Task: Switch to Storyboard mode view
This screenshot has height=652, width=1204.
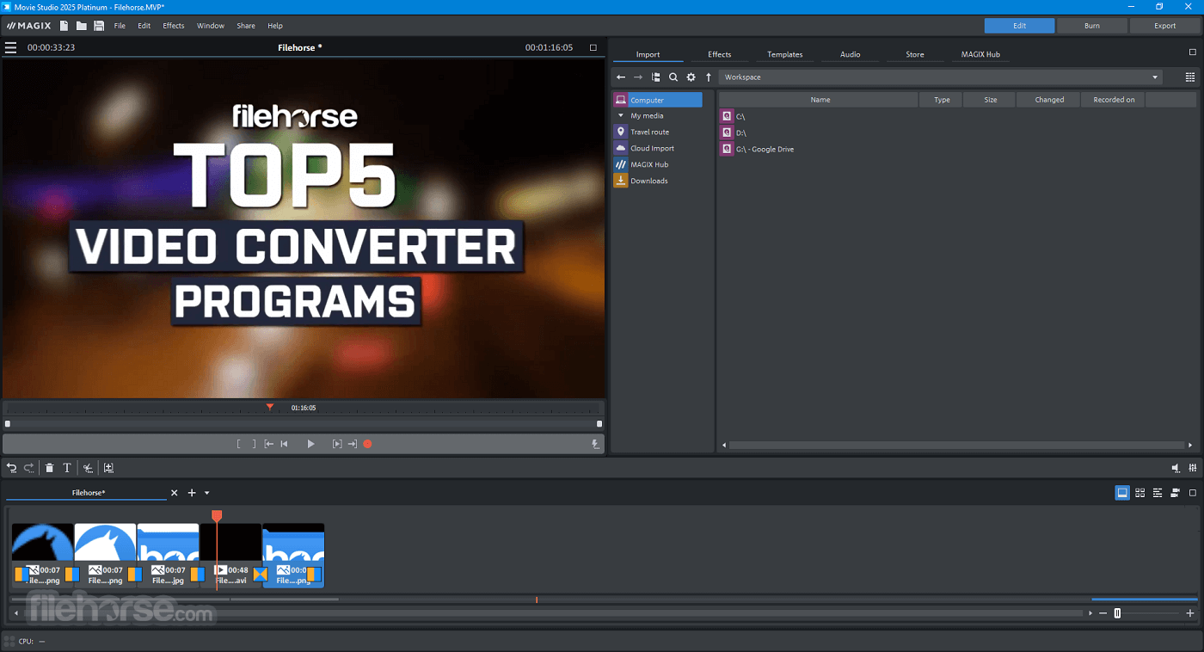Action: 1122,493
